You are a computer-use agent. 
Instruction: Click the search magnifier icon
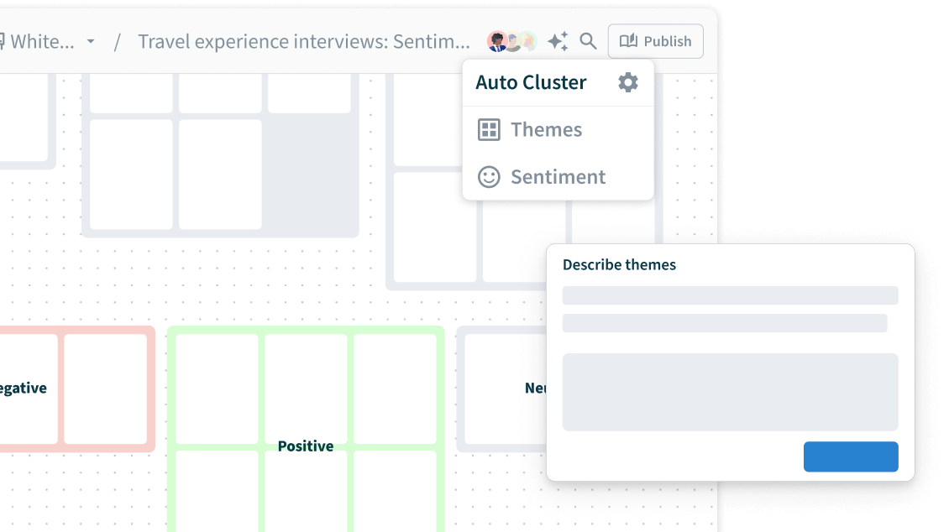(589, 41)
